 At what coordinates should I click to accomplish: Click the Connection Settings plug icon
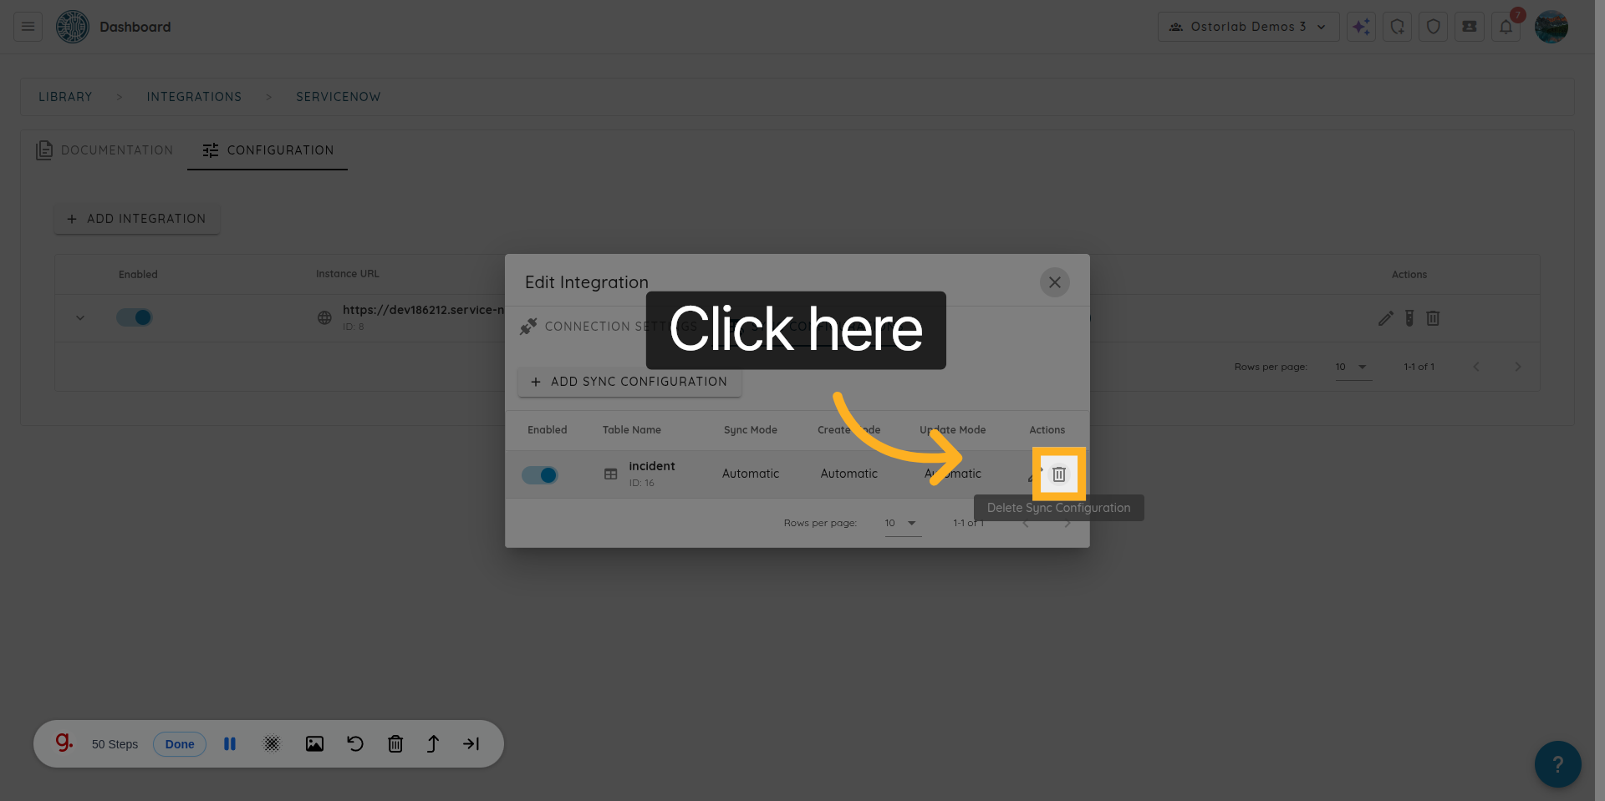527,326
